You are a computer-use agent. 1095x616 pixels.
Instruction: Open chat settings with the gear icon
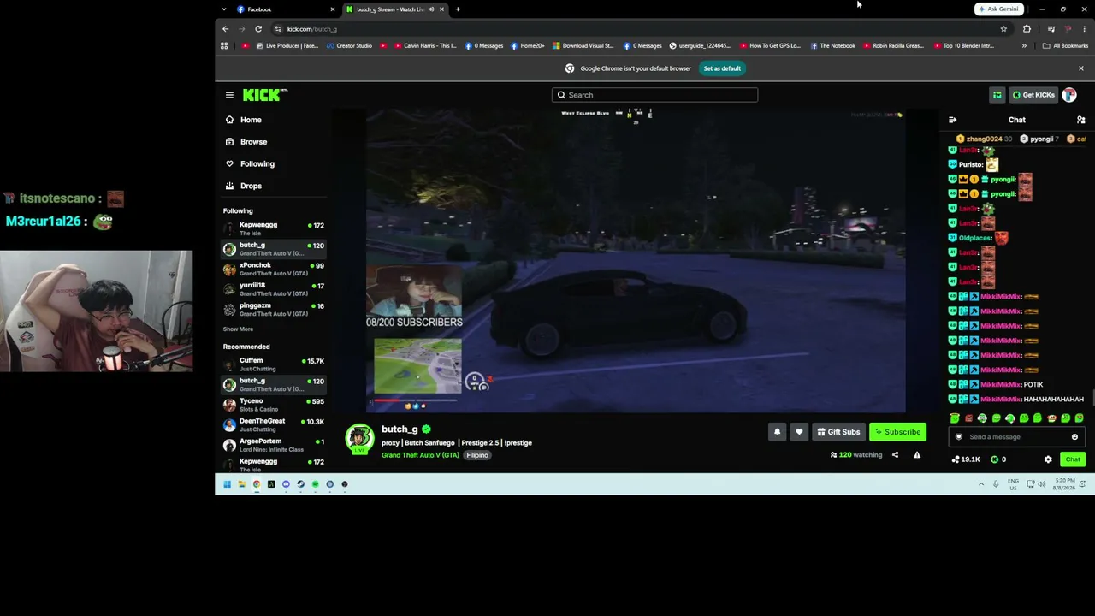1048,459
